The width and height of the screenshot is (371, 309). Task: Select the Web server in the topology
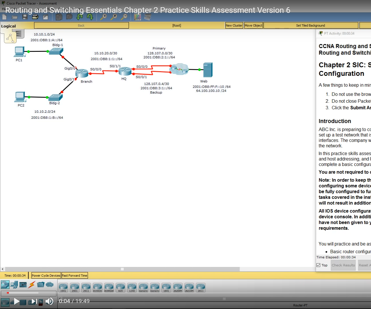point(207,69)
